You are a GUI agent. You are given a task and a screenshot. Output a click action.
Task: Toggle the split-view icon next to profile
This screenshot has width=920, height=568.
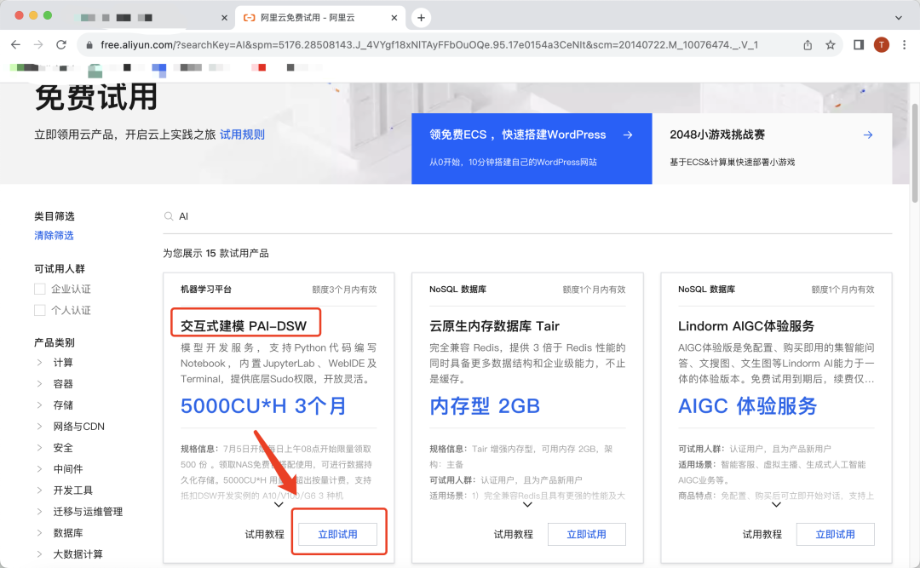(x=859, y=44)
